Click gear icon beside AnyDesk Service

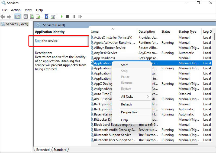pyautogui.click(x=92, y=53)
